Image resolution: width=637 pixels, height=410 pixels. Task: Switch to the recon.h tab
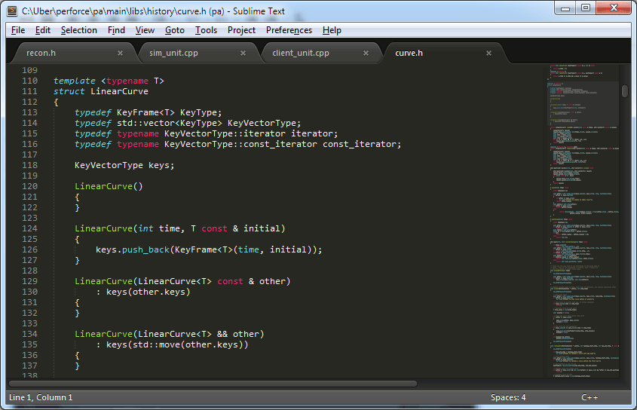tap(41, 54)
